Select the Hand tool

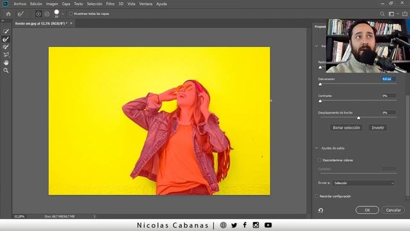[x=6, y=63]
